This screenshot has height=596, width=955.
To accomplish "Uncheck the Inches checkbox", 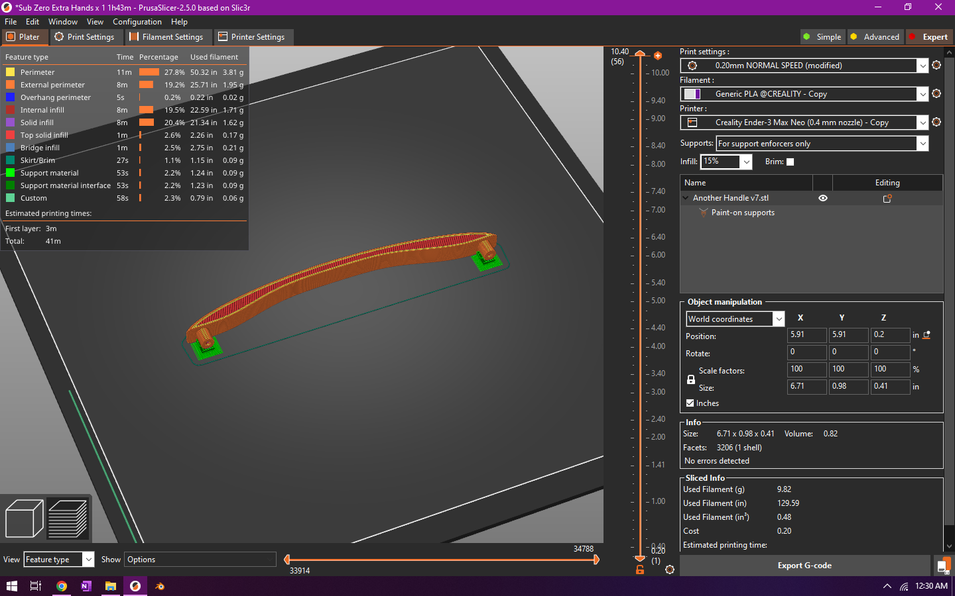I will pos(690,403).
